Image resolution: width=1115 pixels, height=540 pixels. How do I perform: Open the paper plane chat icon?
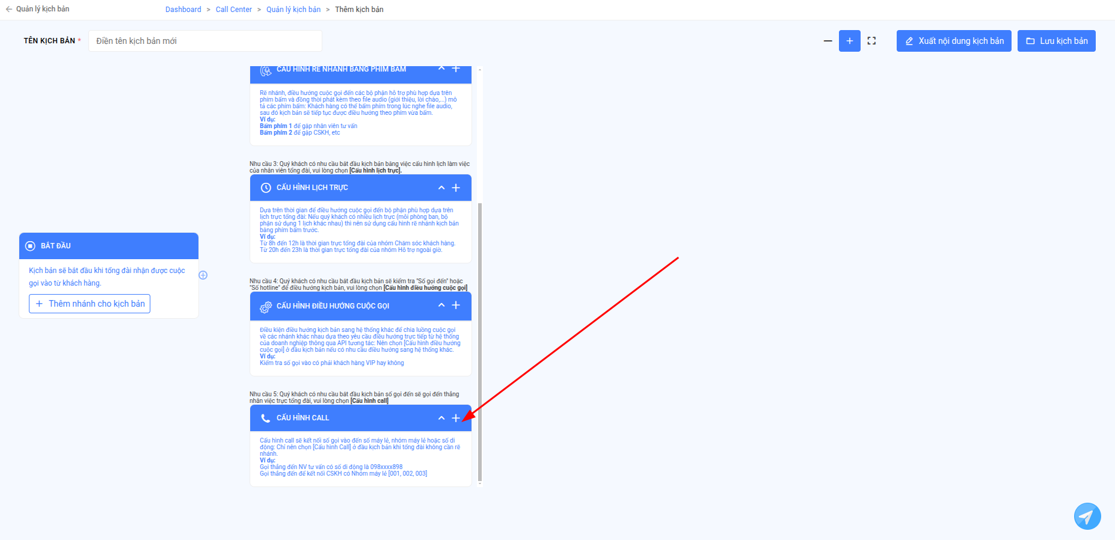tap(1087, 516)
